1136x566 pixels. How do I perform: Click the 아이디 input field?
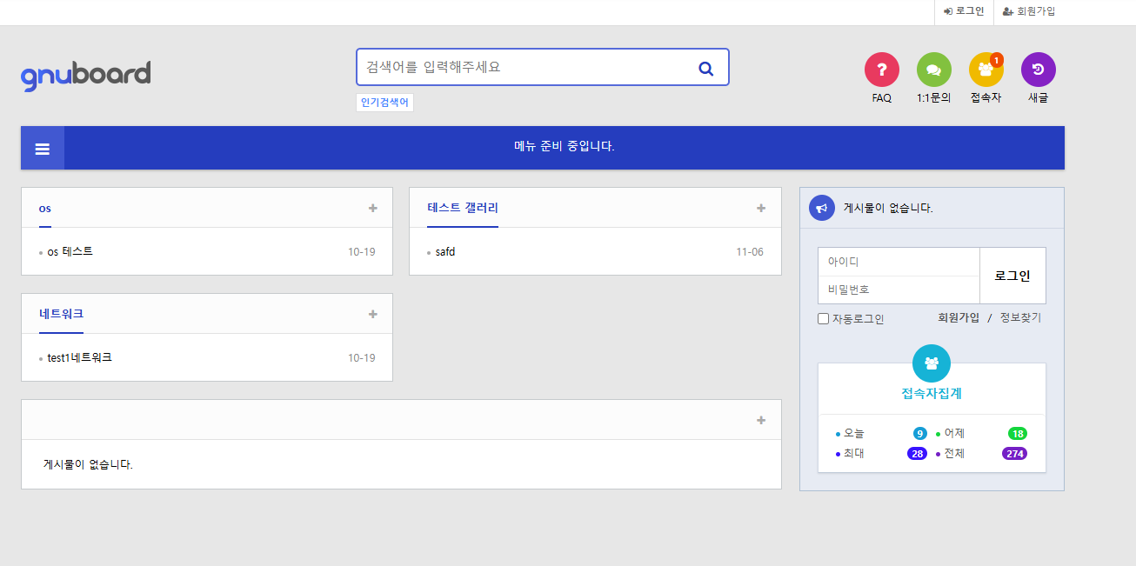point(899,262)
